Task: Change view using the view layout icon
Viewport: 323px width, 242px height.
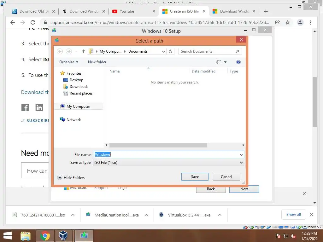Action: (x=218, y=62)
